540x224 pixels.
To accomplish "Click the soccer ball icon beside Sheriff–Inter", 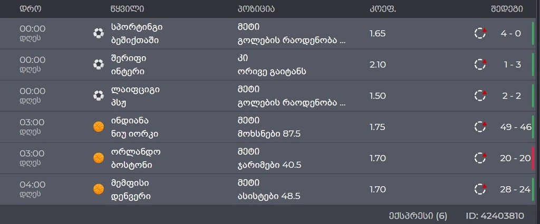I will [x=99, y=64].
